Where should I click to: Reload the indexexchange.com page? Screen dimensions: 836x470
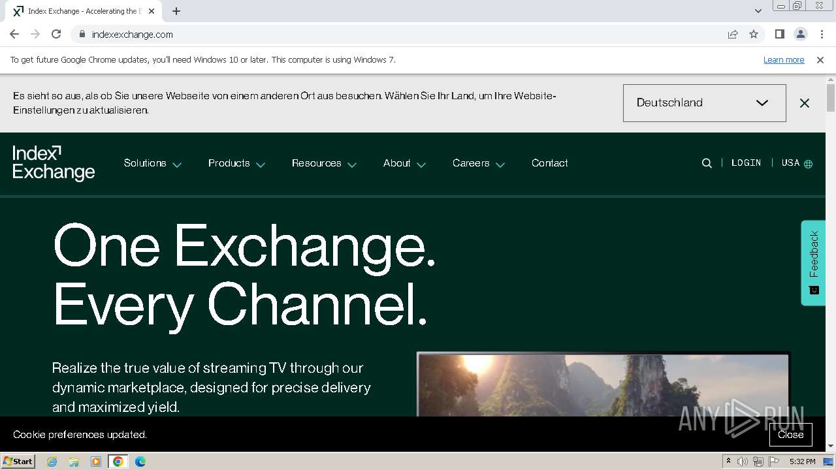click(x=56, y=34)
